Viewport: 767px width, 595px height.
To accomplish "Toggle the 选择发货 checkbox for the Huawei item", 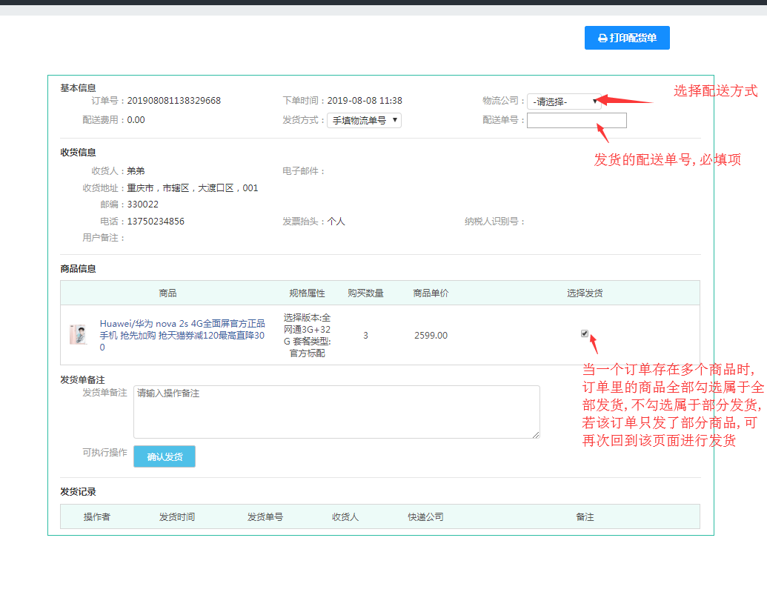I will [x=585, y=333].
